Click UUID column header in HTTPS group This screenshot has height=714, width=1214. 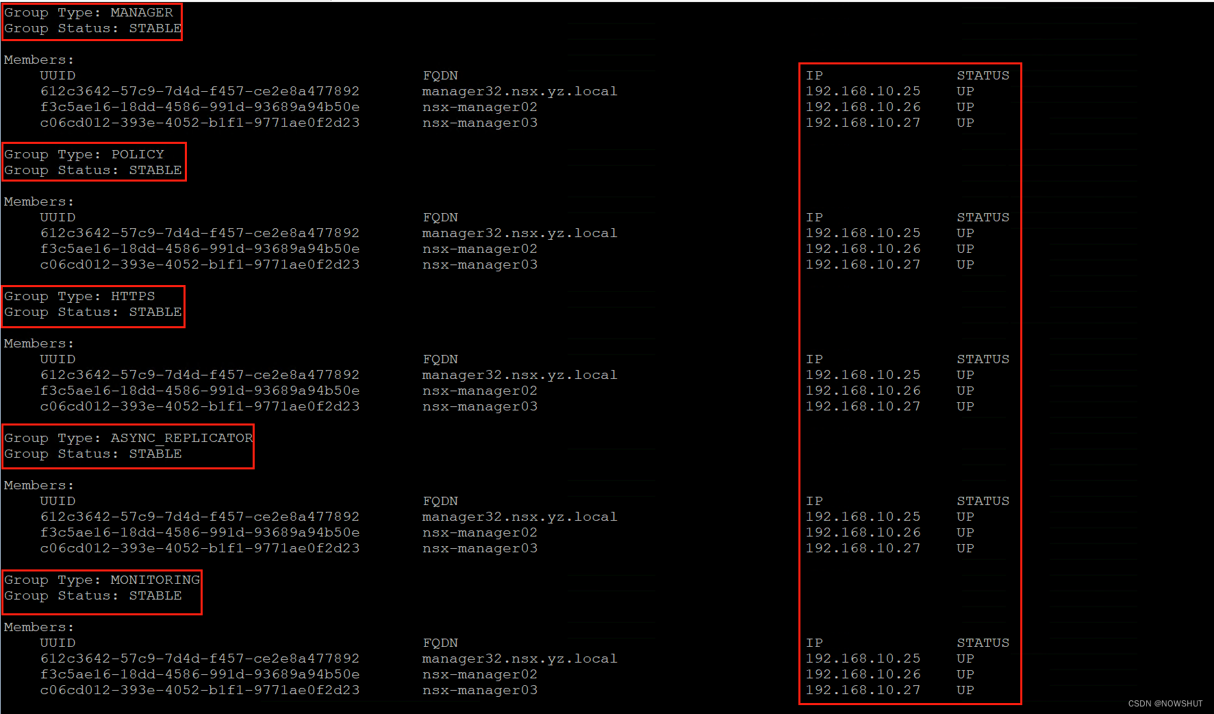58,359
